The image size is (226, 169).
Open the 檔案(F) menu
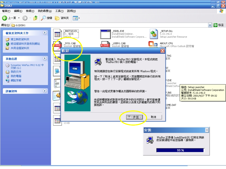point(6,11)
